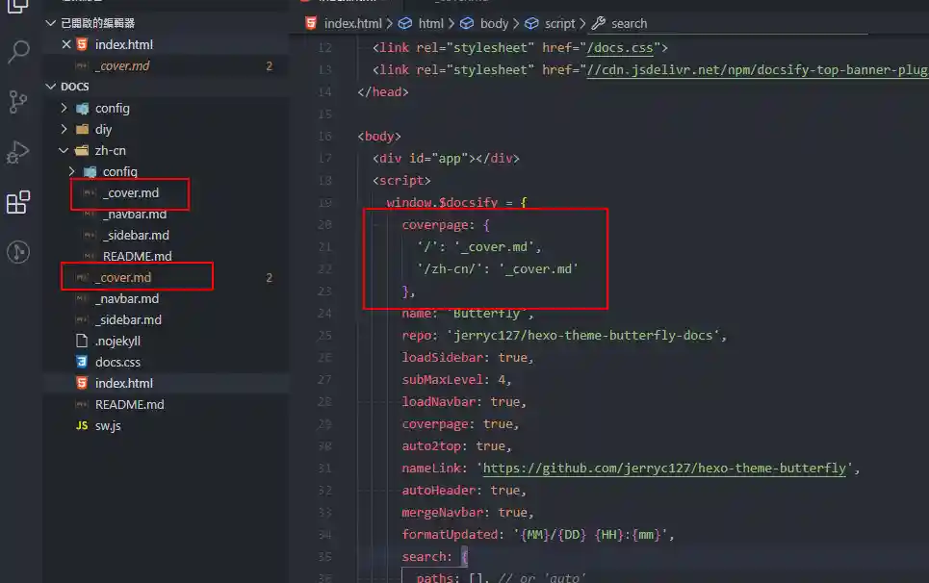This screenshot has width=929, height=583.
Task: Expand the diy folder
Action: (64, 129)
